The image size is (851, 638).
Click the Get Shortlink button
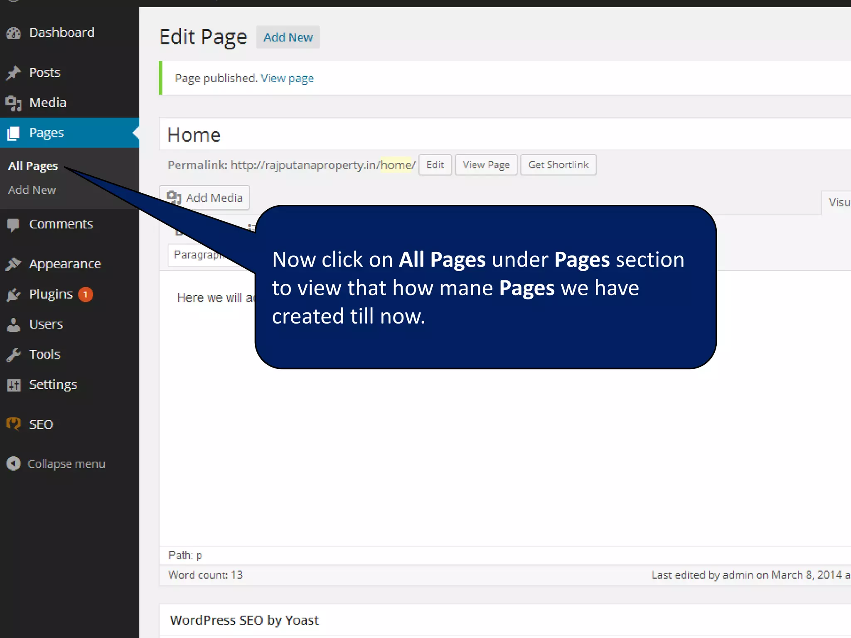point(558,165)
